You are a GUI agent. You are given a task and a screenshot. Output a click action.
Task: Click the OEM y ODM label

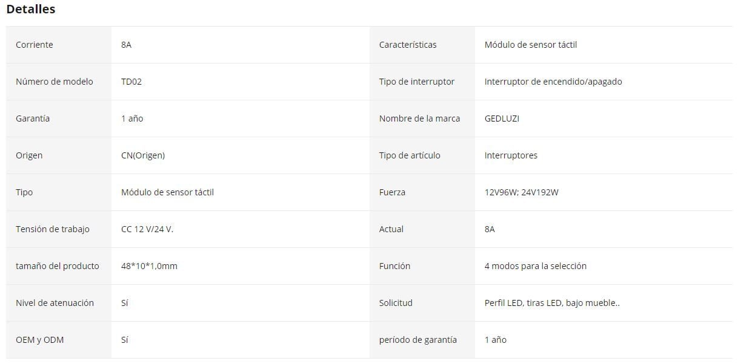39,340
